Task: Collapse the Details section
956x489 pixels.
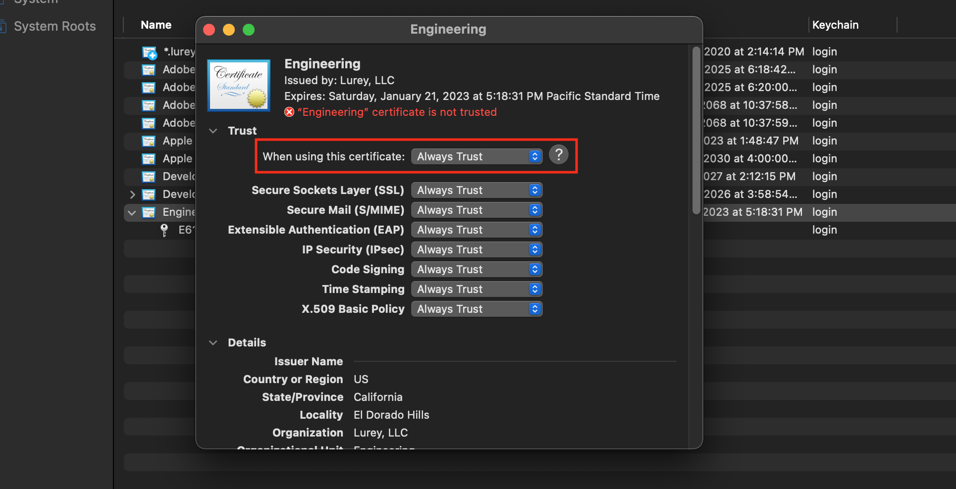Action: pyautogui.click(x=213, y=343)
